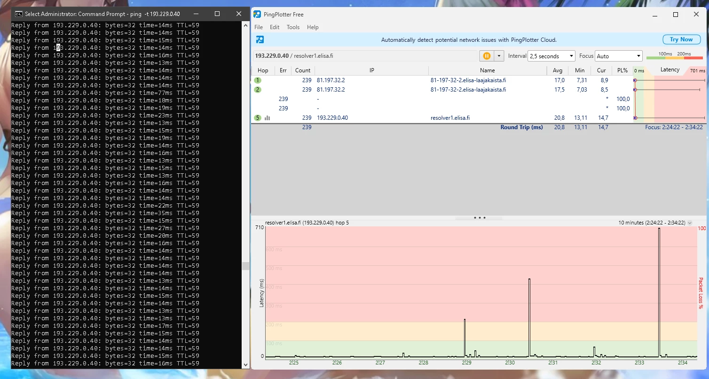
Task: Click the Err column header
Action: 283,70
